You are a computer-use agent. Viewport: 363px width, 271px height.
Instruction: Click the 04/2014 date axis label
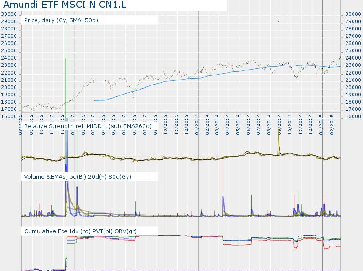[228, 125]
